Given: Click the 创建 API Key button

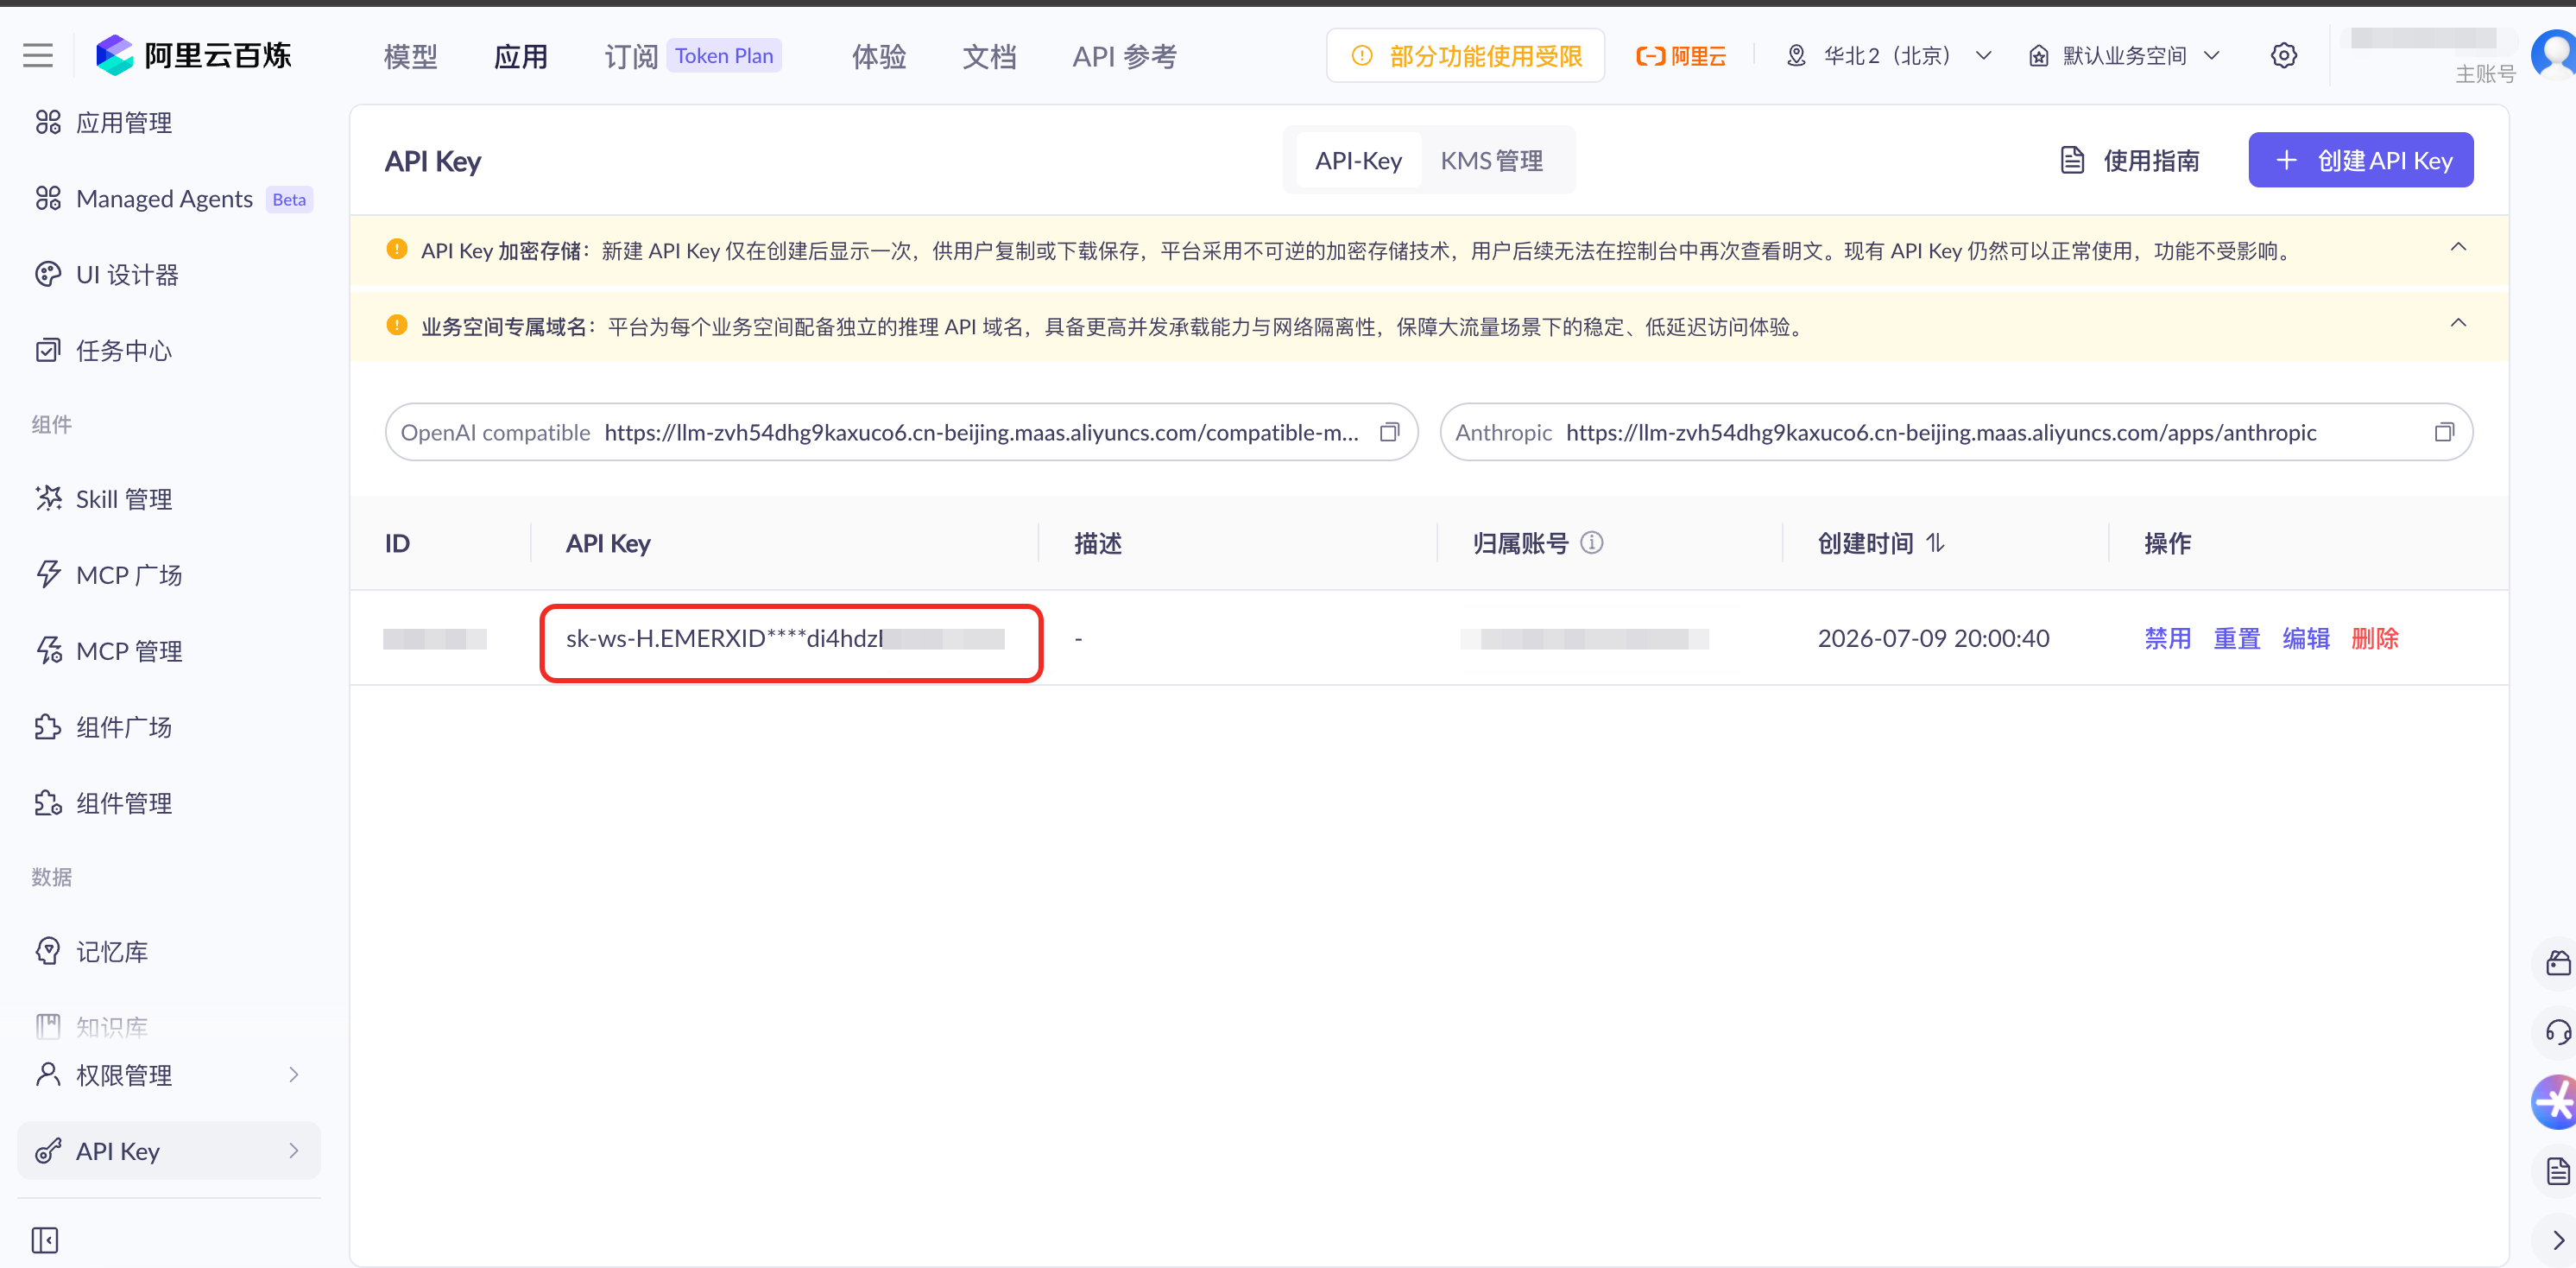Looking at the screenshot, I should point(2360,160).
